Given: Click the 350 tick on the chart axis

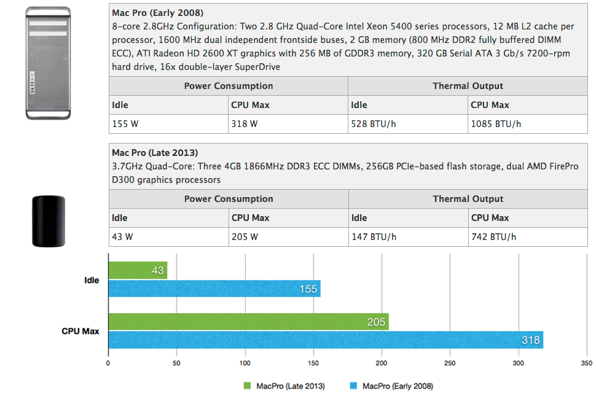Looking at the screenshot, I should (x=586, y=363).
